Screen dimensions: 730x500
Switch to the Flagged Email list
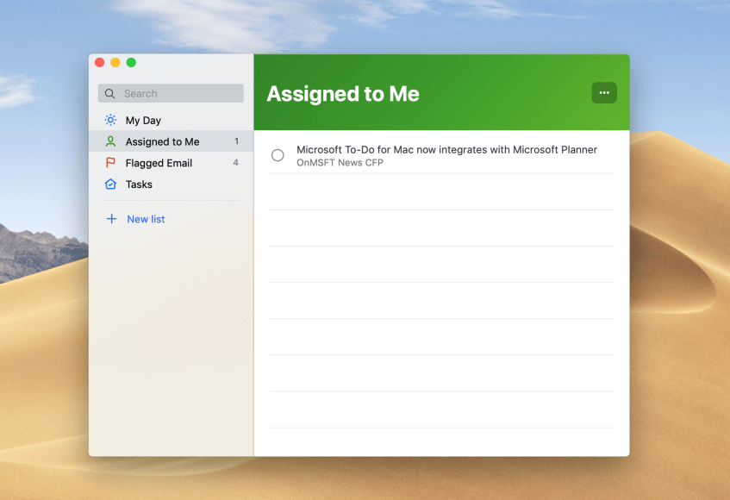[x=159, y=163]
